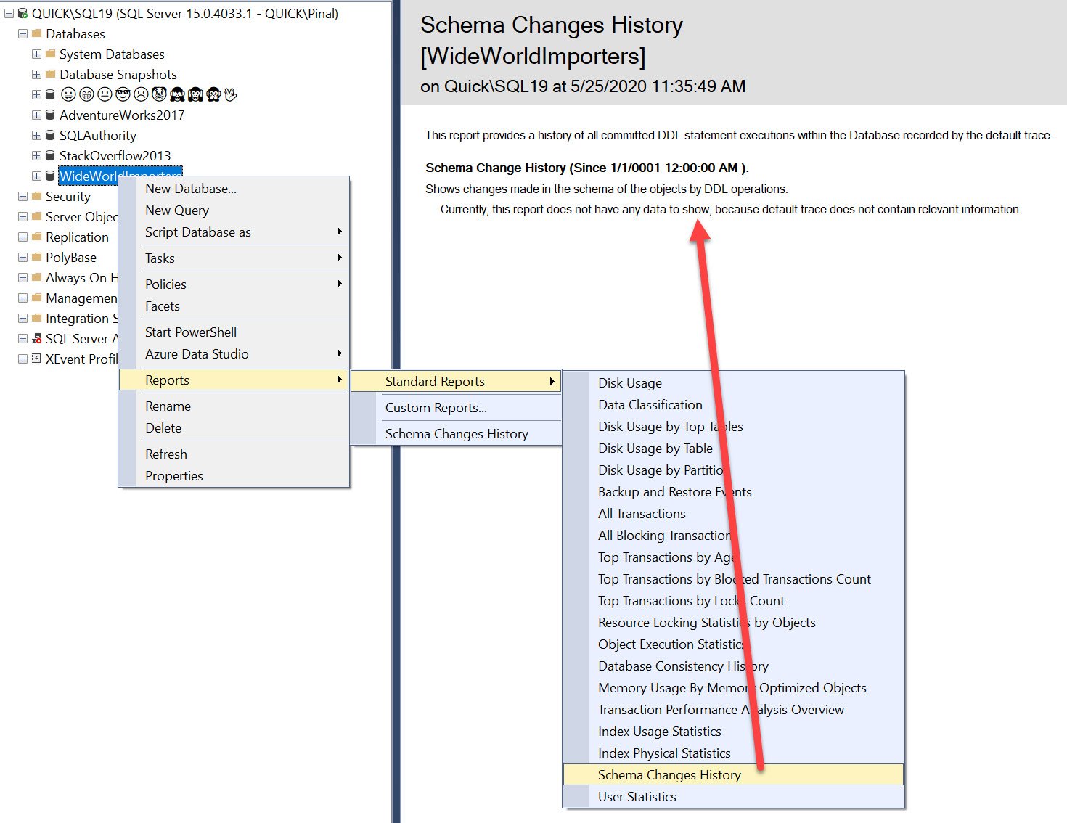Image resolution: width=1067 pixels, height=823 pixels.
Task: Choose New Query from context menu
Action: pyautogui.click(x=234, y=210)
